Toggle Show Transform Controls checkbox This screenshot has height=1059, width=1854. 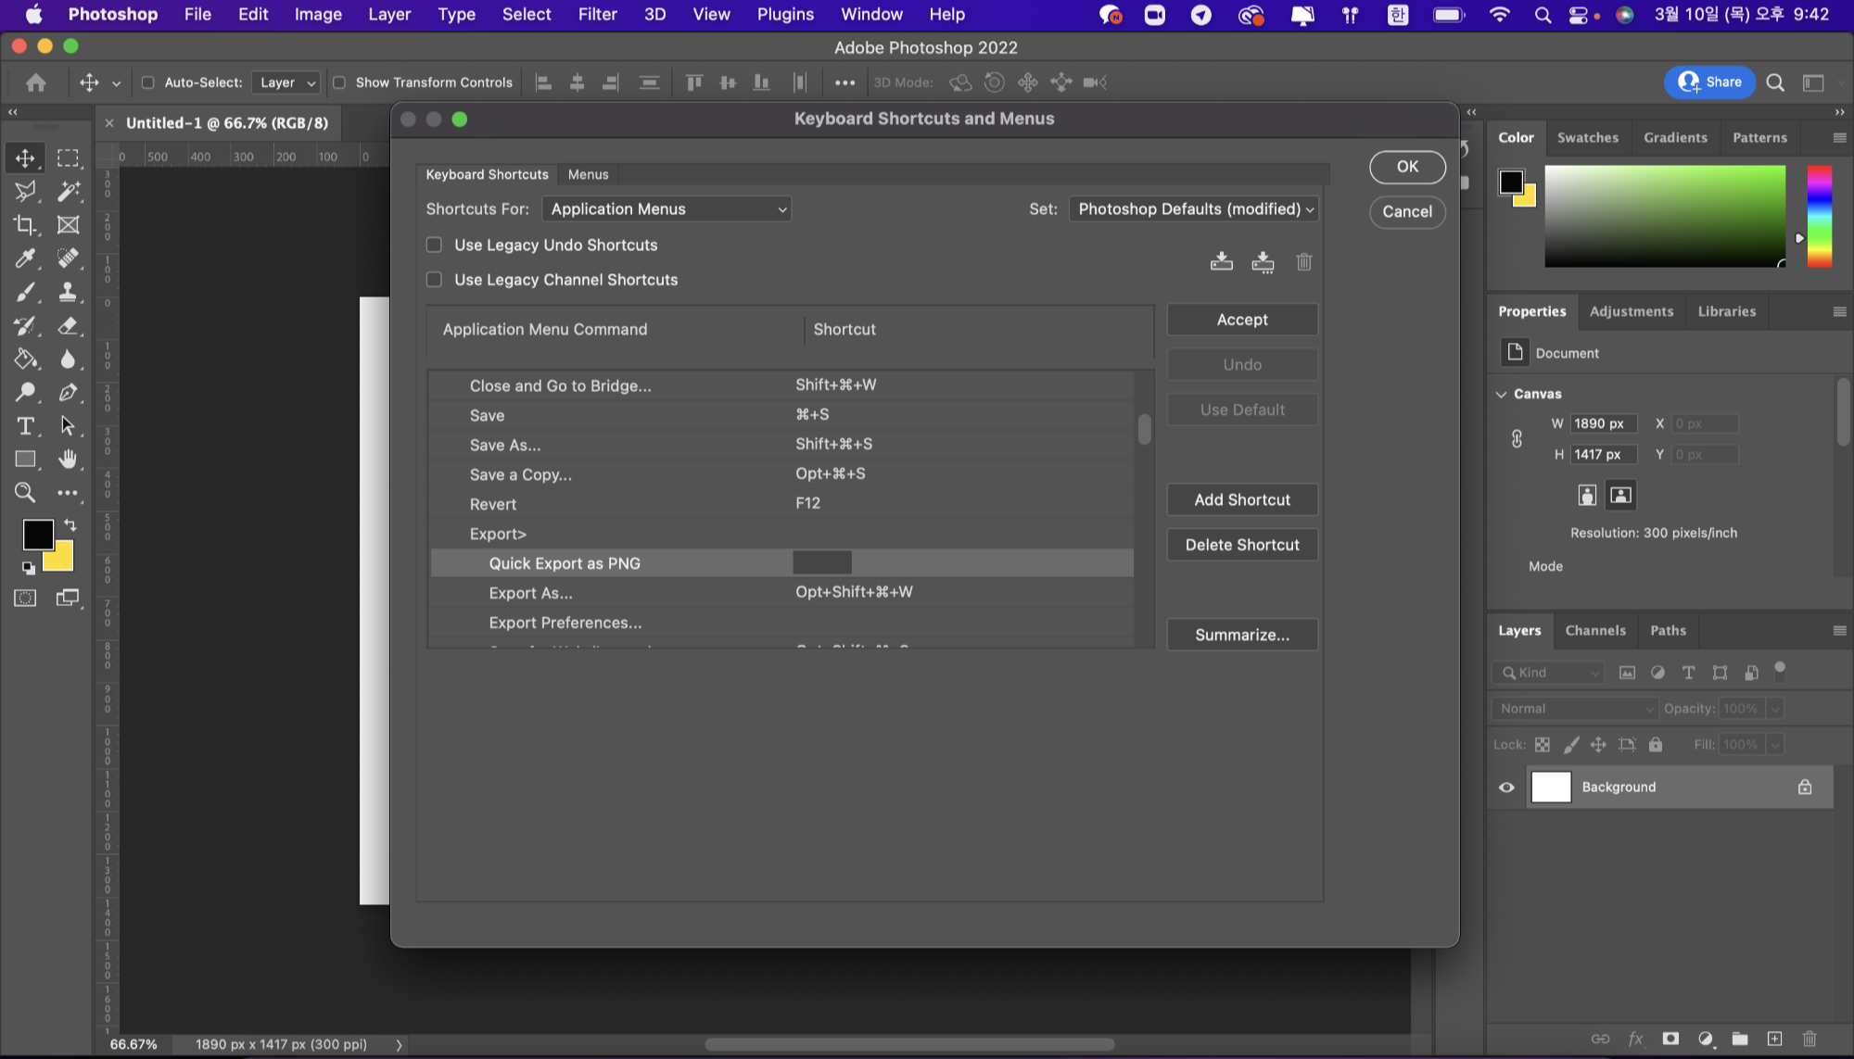339,82
